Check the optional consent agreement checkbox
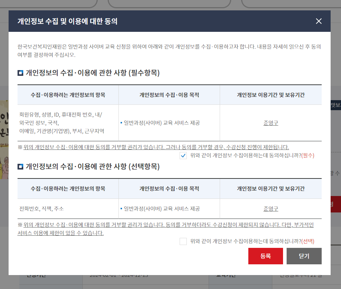This screenshot has height=289, width=341. (182, 241)
